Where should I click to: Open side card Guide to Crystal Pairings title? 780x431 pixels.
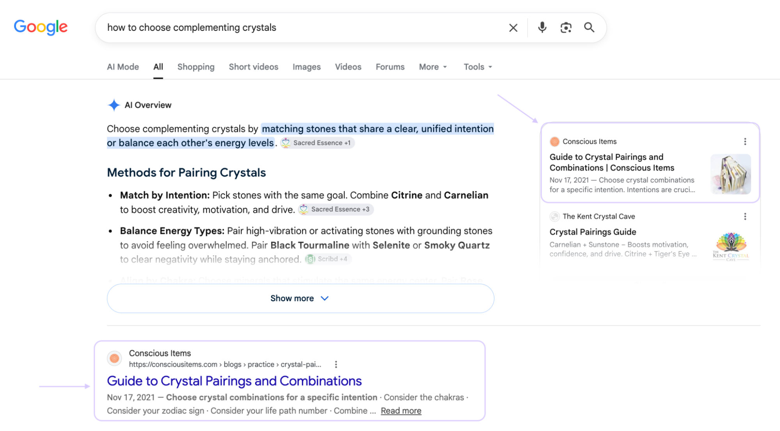point(612,163)
